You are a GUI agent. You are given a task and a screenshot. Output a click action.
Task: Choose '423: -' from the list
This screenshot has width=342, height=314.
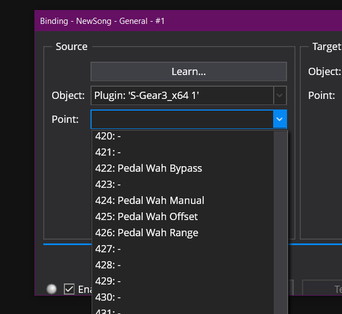183,185
